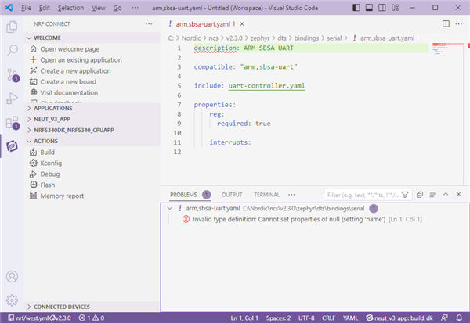
Task: Select the Invalid type definition error
Action: [x=315, y=220]
